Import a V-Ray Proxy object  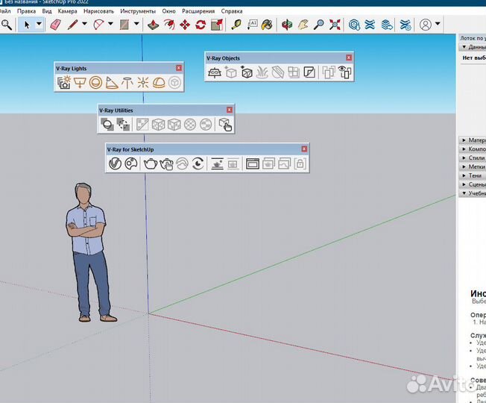pyautogui.click(x=247, y=72)
